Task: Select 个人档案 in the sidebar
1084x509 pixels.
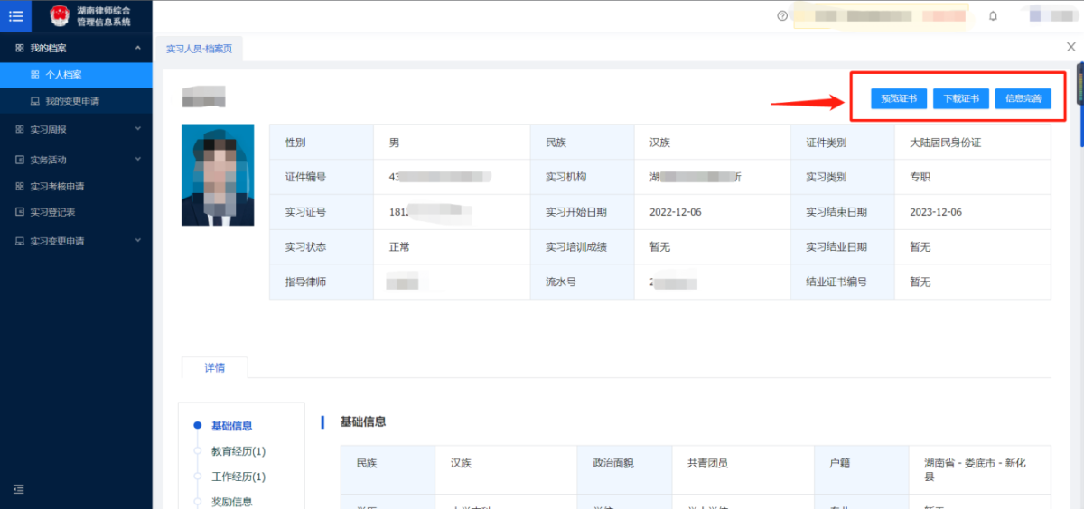Action: 63,75
